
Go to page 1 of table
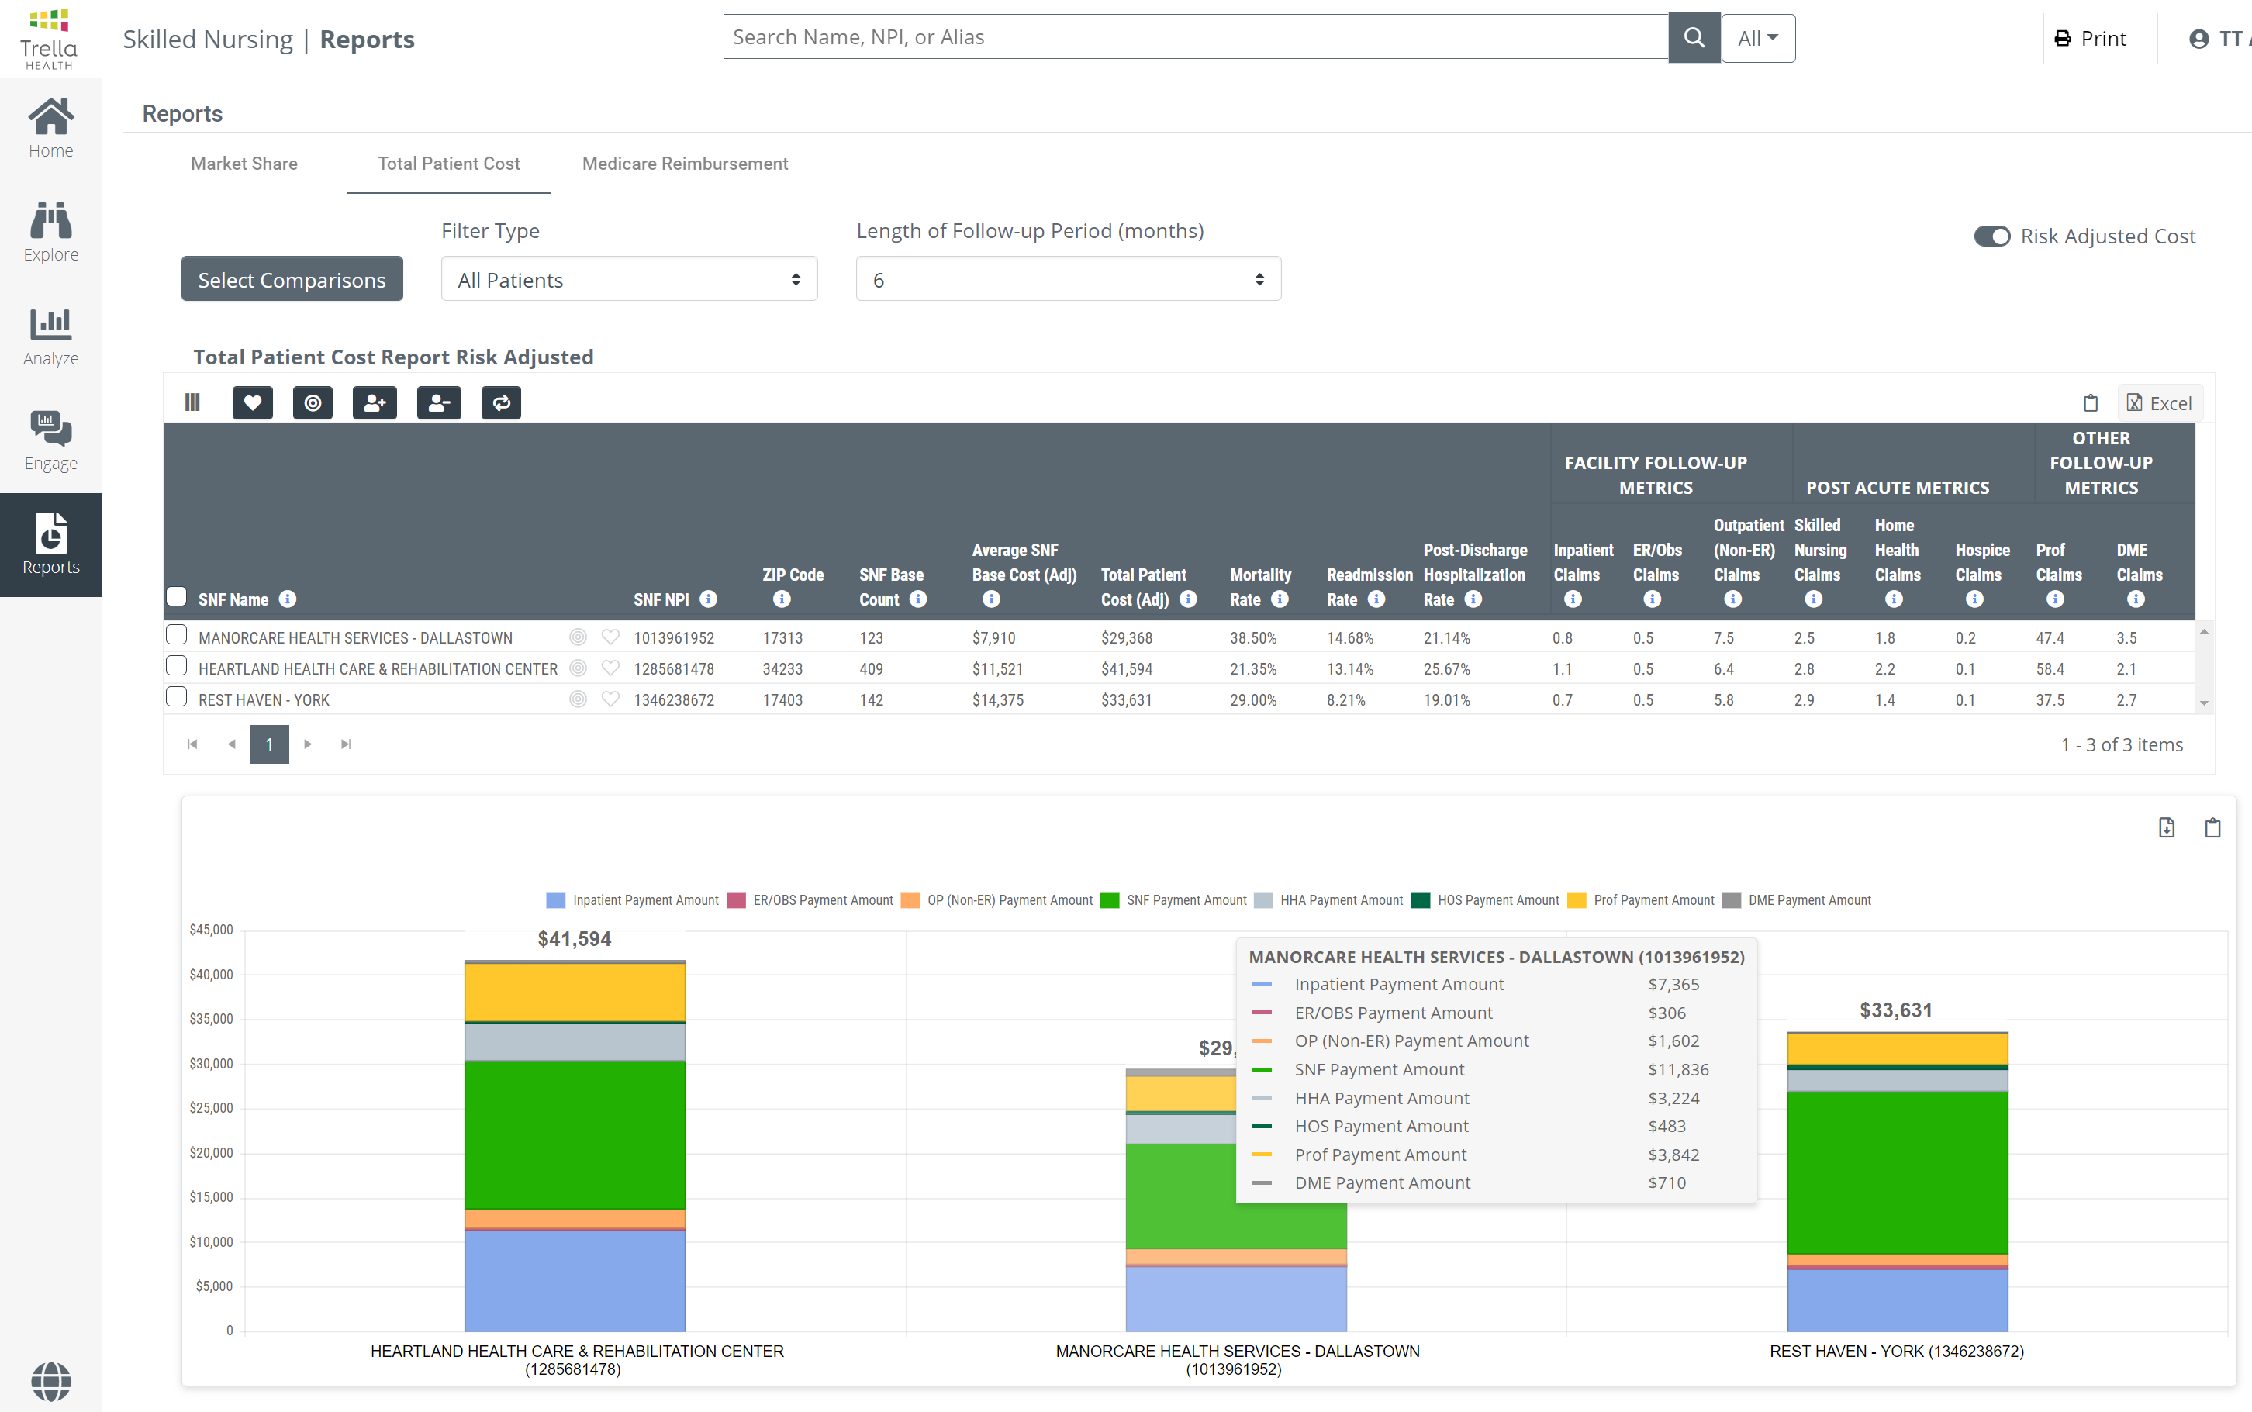(x=269, y=744)
